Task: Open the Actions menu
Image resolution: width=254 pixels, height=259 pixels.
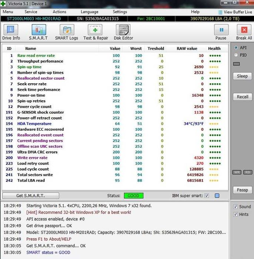Action: click(60, 12)
